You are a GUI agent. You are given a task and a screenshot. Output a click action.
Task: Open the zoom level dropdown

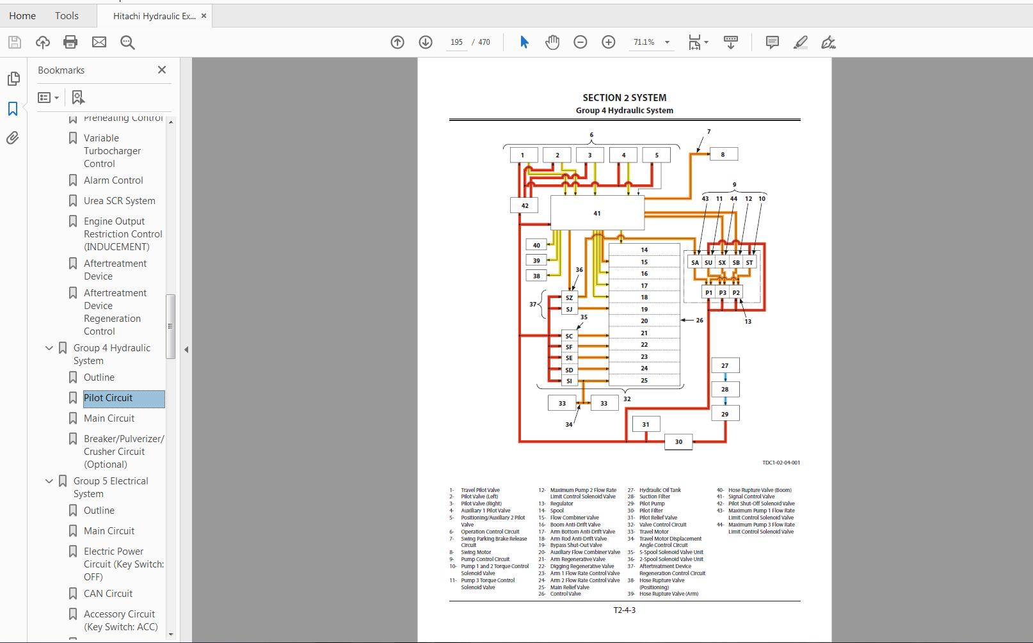(x=666, y=42)
